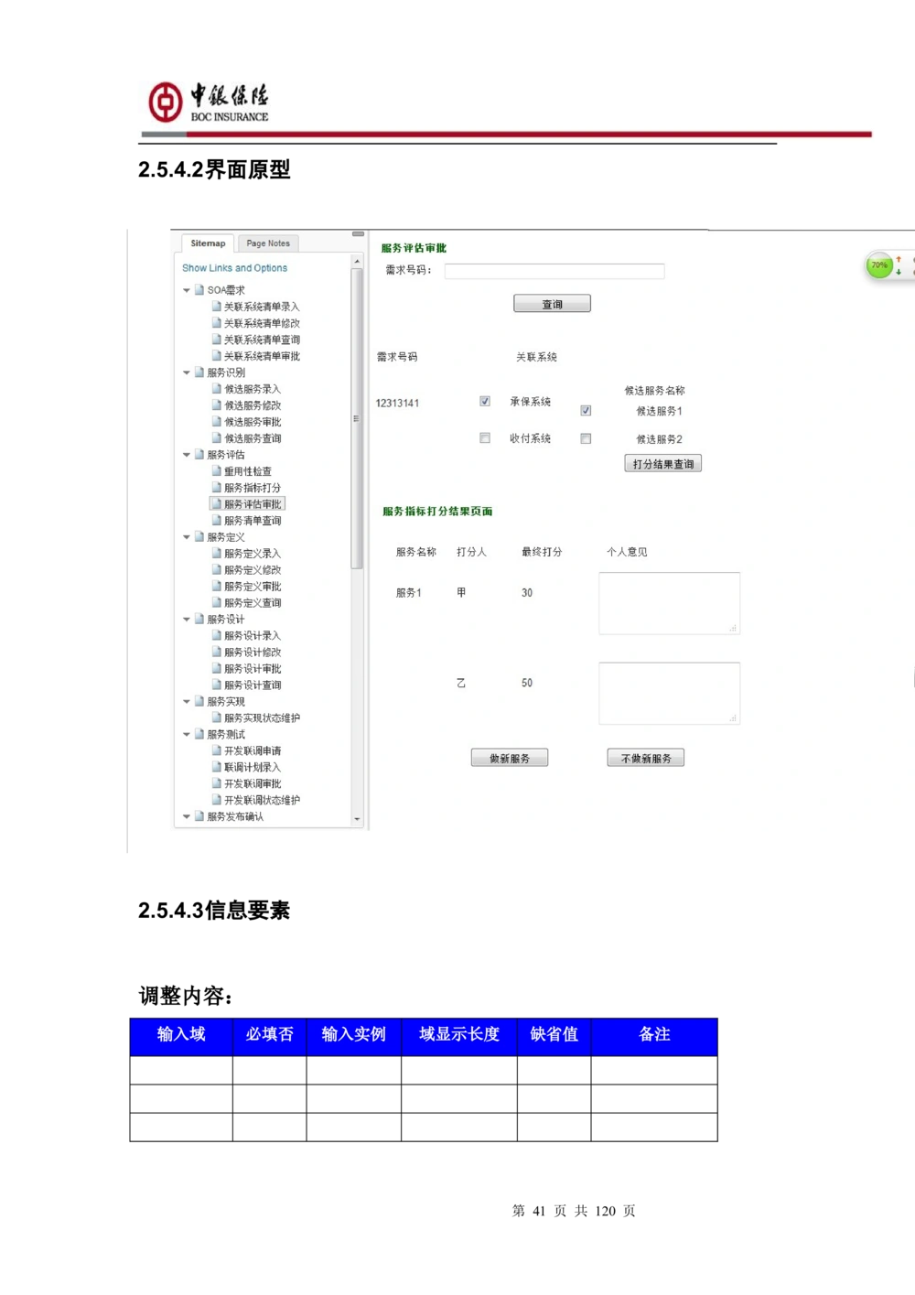The height and width of the screenshot is (1295, 915).
Task: Uncheck the 承保系统 checkbox
Action: point(485,401)
